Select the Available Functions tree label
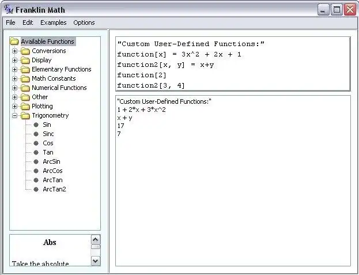 coord(48,42)
